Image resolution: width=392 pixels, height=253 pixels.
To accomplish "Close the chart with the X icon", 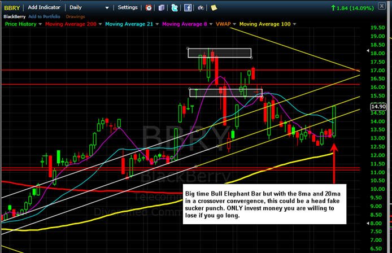I will coord(382,6).
